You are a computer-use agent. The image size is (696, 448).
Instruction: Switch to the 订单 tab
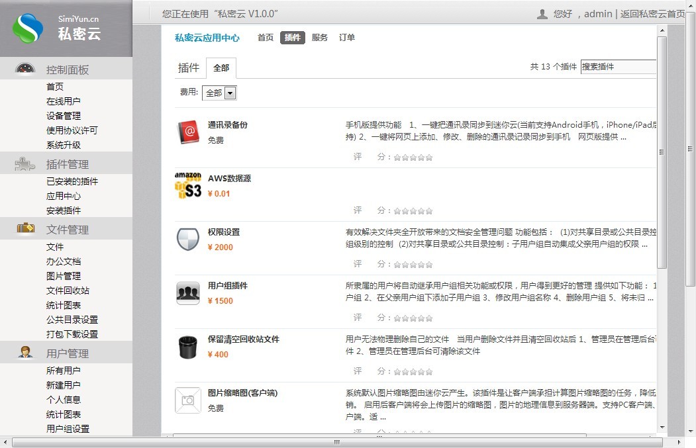pos(347,38)
